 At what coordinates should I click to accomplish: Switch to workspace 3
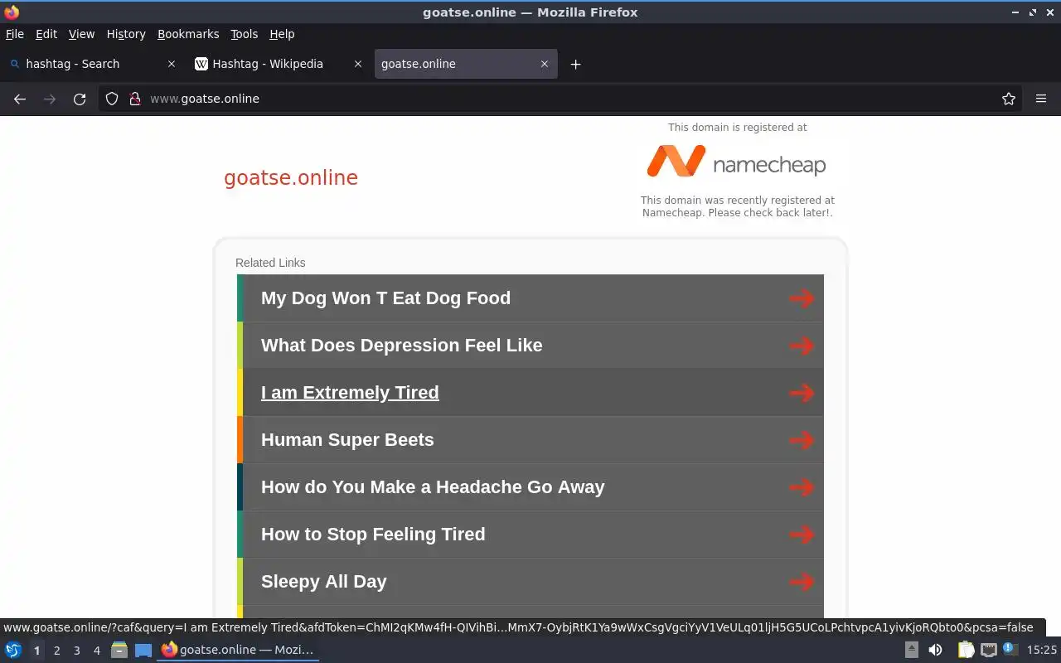coord(76,651)
